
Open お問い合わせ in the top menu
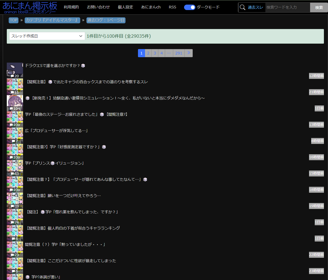click(x=98, y=7)
